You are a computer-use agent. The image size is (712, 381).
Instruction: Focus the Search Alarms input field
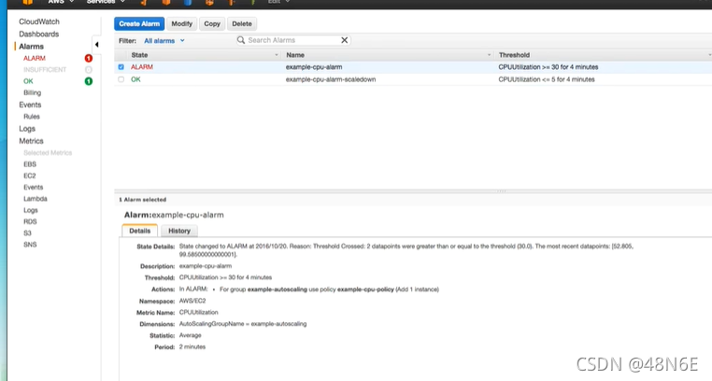[x=292, y=40]
